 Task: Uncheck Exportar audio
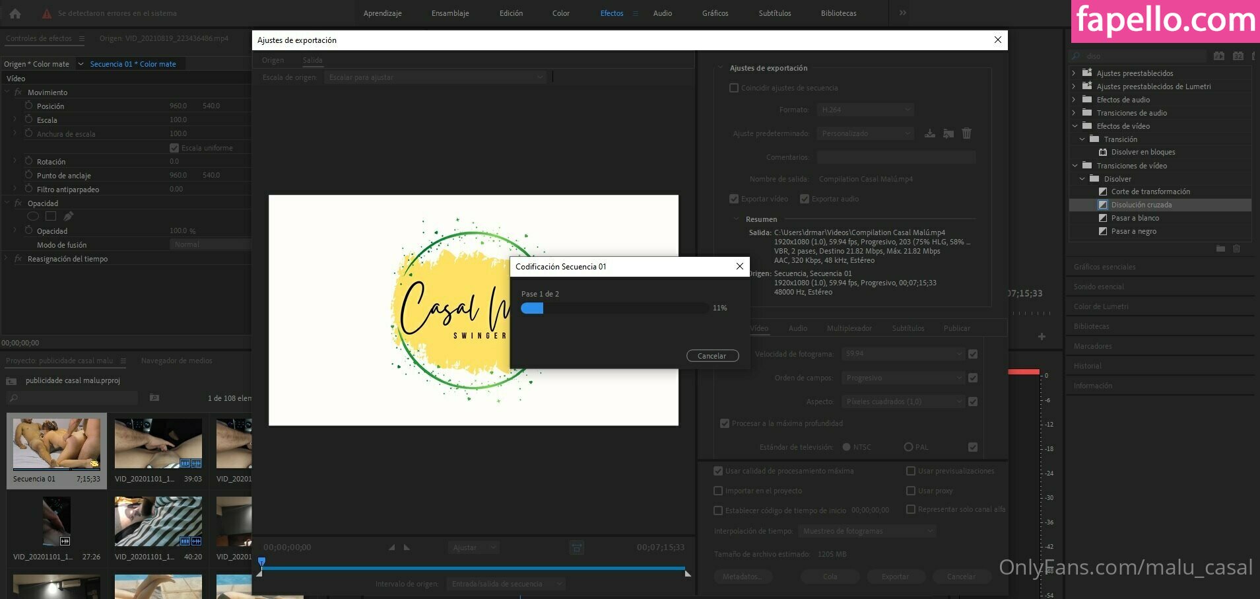[x=805, y=199]
